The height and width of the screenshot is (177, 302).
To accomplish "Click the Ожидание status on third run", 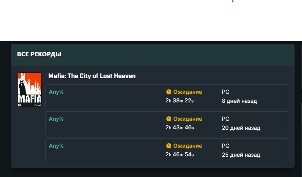I will pos(188,146).
